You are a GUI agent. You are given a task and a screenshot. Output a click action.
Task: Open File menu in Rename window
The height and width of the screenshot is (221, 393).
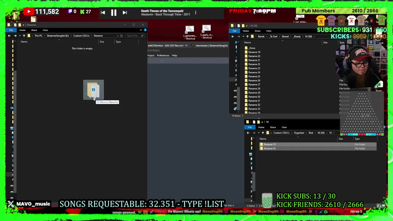[x=11, y=30]
